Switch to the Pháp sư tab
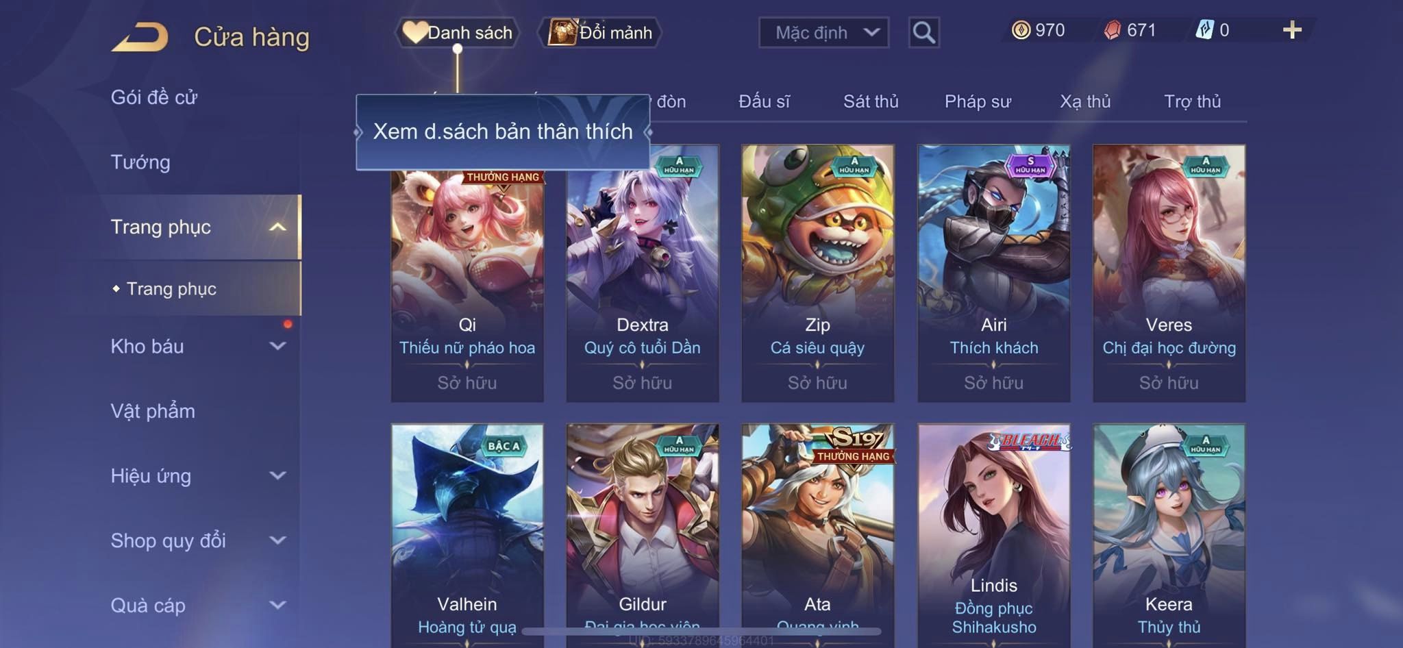The width and height of the screenshot is (1403, 648). click(x=978, y=101)
